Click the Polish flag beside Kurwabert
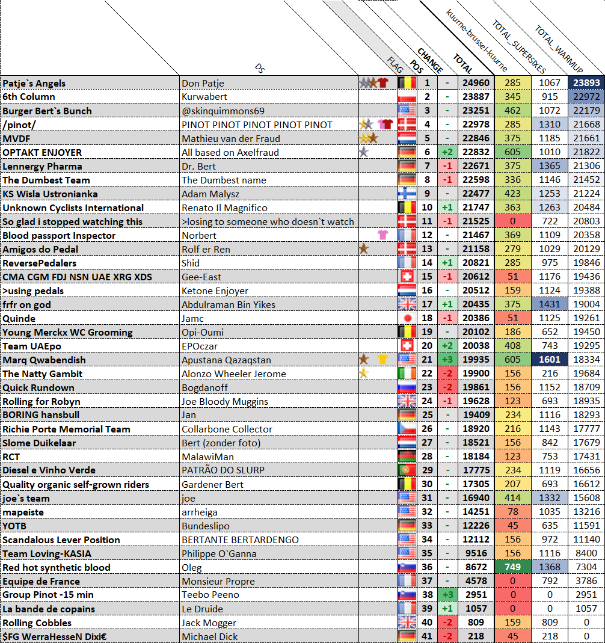Image resolution: width=605 pixels, height=643 pixels. (x=407, y=97)
